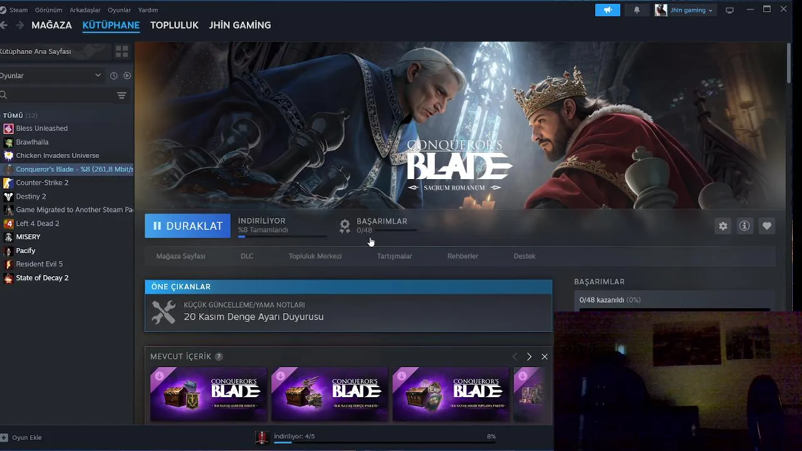Image resolution: width=802 pixels, height=451 pixels.
Task: Click the update wrench and screwdriver icon
Action: 164,312
